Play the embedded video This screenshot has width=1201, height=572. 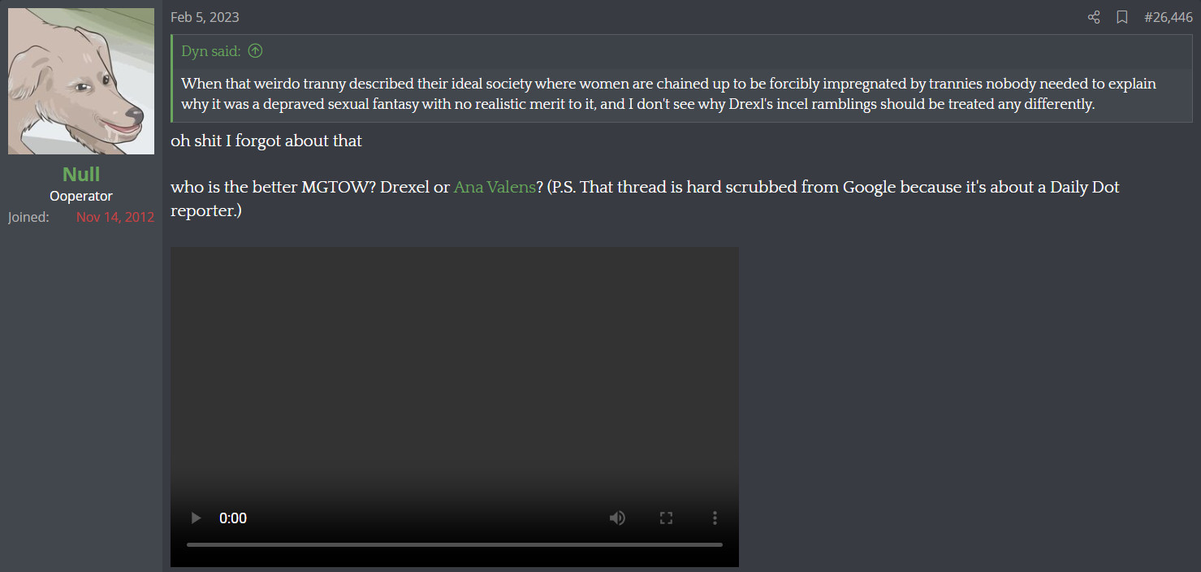[195, 518]
